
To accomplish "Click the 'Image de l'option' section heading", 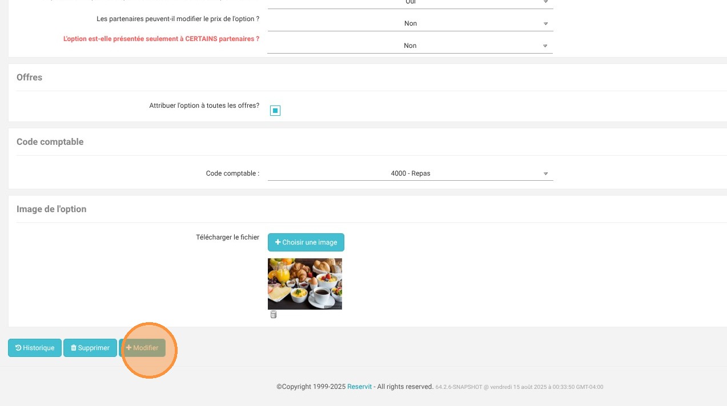I will tap(51, 209).
